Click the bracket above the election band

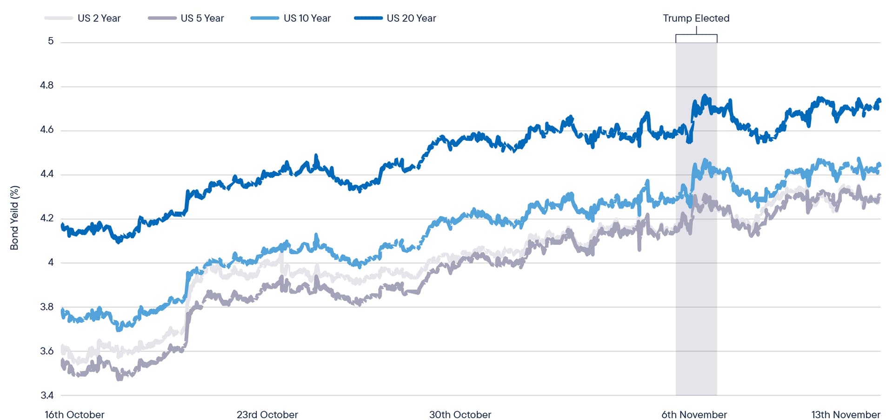[x=696, y=35]
